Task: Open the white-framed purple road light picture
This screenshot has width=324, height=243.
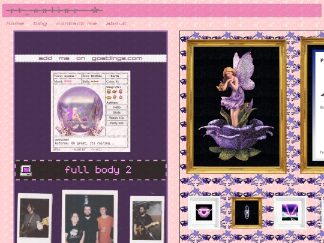Action: (290, 212)
